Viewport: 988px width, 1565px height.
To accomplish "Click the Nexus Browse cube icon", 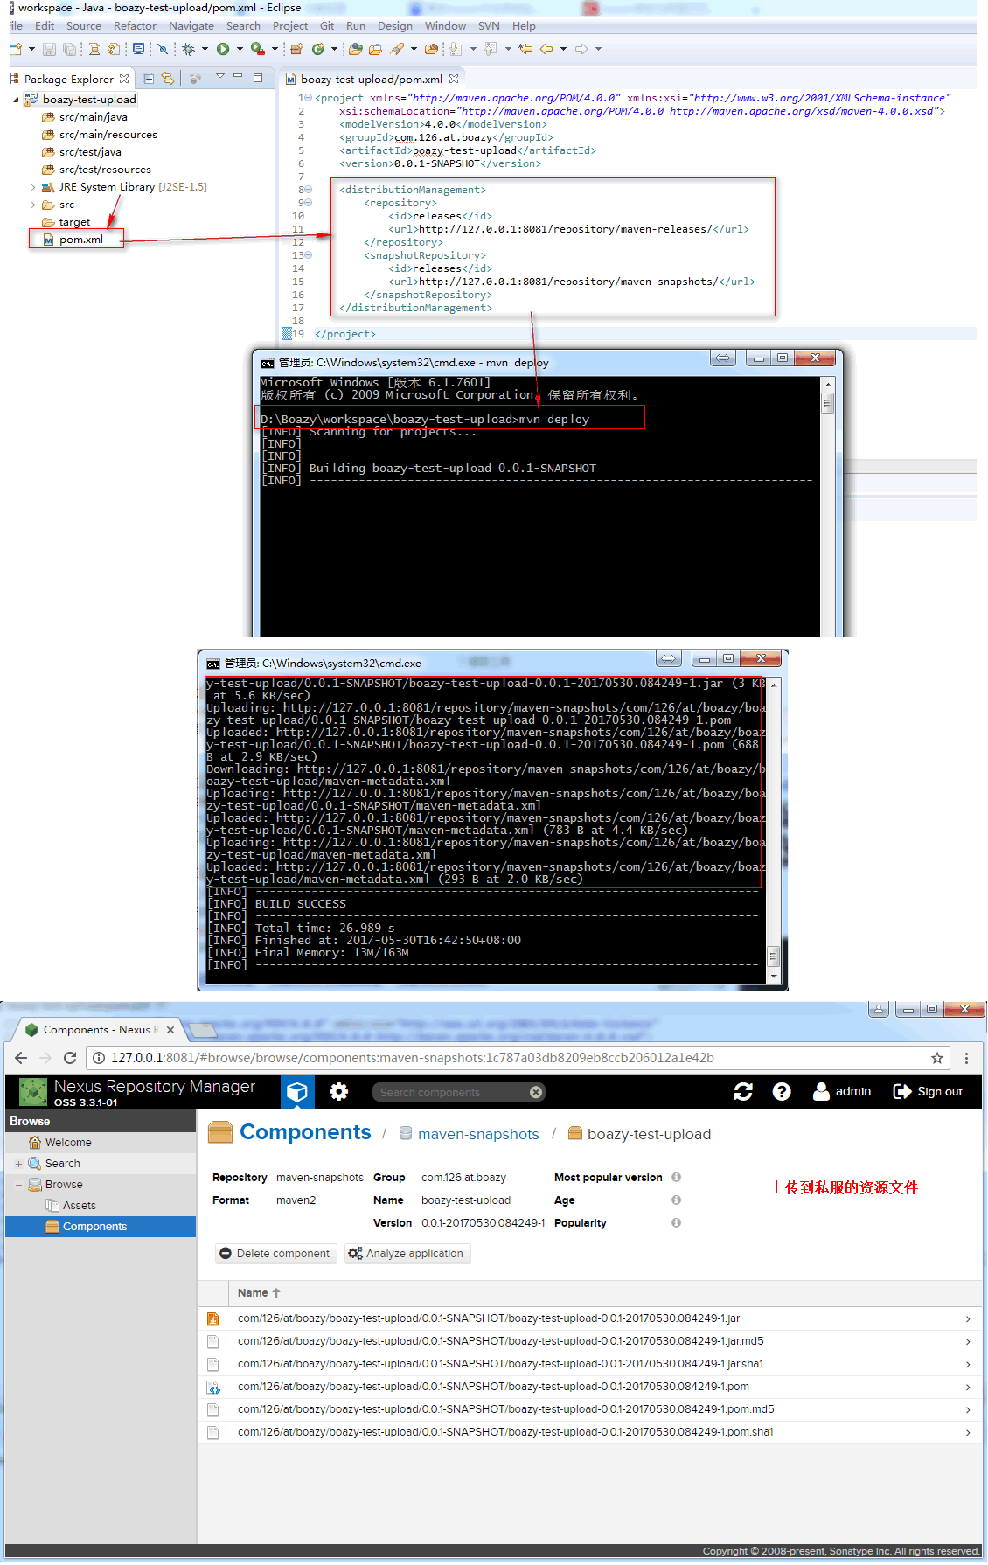I will tap(297, 1092).
